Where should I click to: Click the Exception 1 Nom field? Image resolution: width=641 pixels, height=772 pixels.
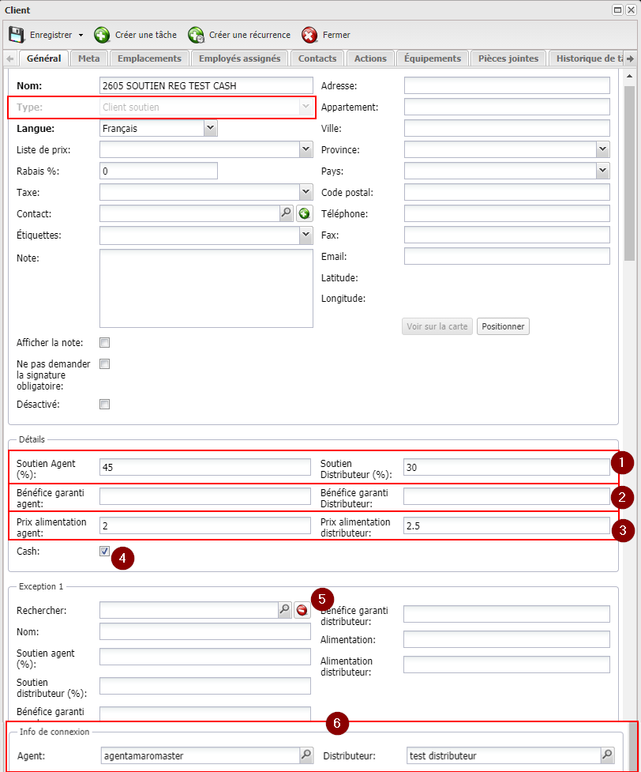pyautogui.click(x=205, y=631)
